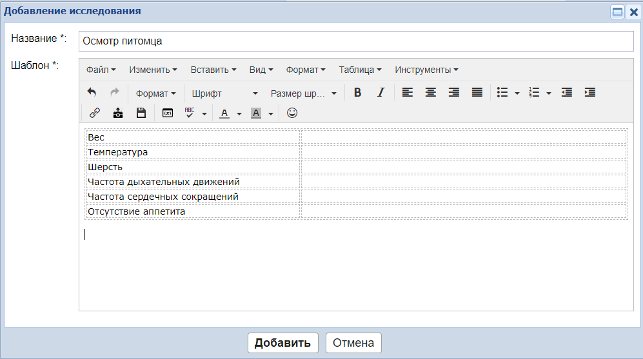The height and width of the screenshot is (359, 643).
Task: Apply text color with the underlined A
Action: pos(224,113)
